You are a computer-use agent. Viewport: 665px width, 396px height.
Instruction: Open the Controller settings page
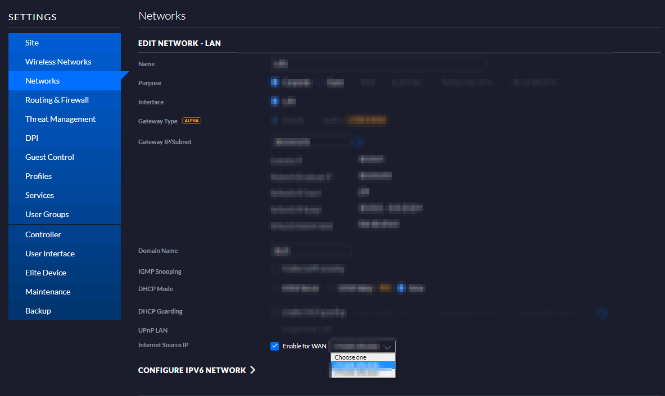pos(43,234)
